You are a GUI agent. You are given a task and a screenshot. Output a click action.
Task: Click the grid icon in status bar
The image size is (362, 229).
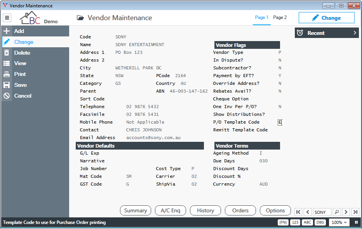356,222
